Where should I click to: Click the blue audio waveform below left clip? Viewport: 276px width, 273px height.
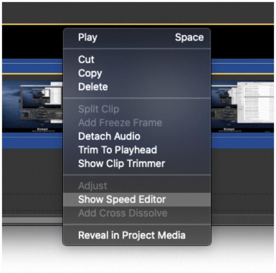(32, 140)
